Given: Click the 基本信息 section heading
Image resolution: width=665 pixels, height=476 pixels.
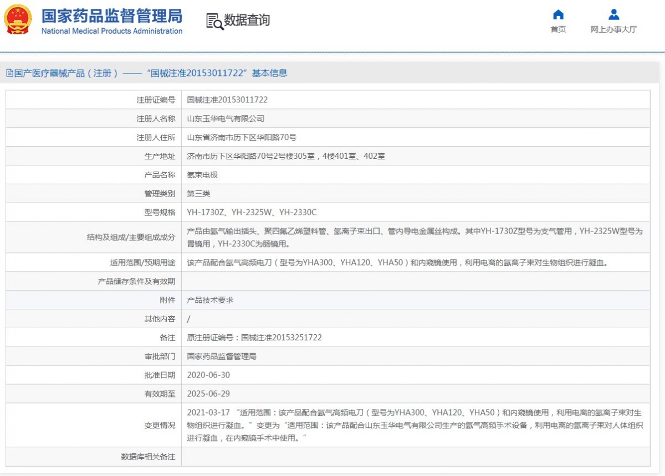Looking at the screenshot, I should tap(269, 73).
